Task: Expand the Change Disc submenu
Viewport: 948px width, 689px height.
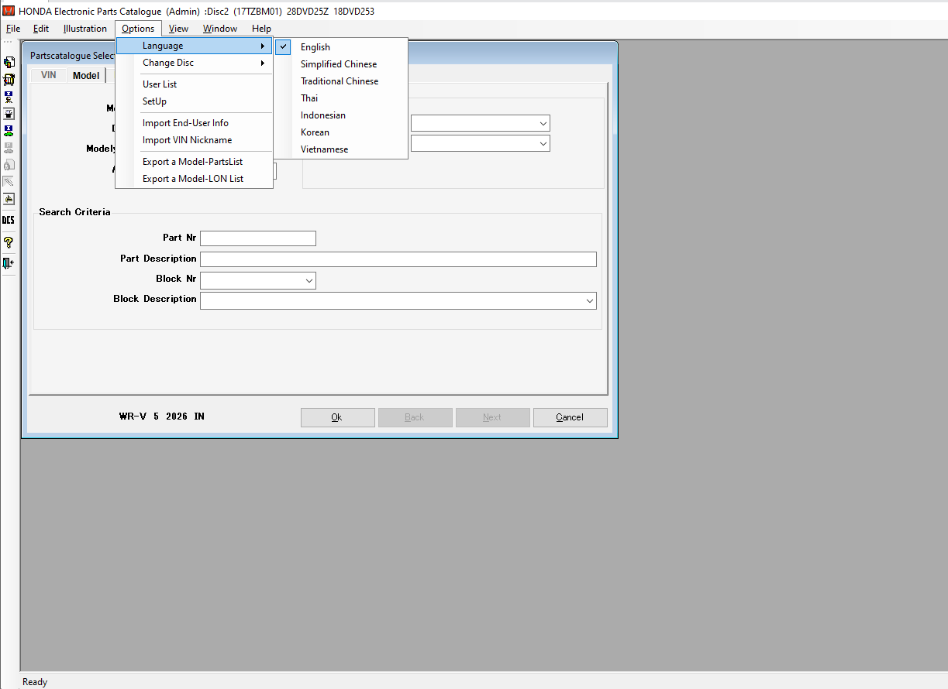Action: (x=195, y=63)
